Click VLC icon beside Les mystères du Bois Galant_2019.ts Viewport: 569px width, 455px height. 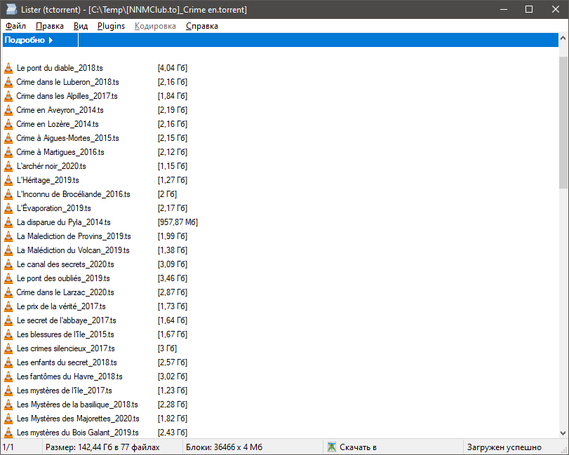[x=8, y=433]
